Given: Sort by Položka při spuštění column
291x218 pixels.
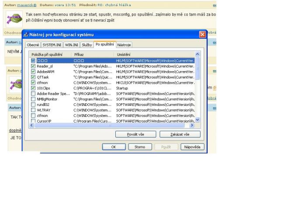Looking at the screenshot, I should tap(51, 54).
